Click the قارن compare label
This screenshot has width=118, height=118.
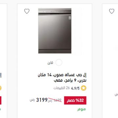click(50, 63)
